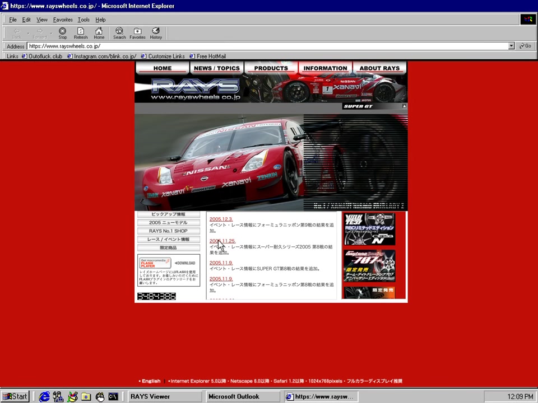Expand the Forward history dropdown arrow
This screenshot has height=403, width=538.
51,33
